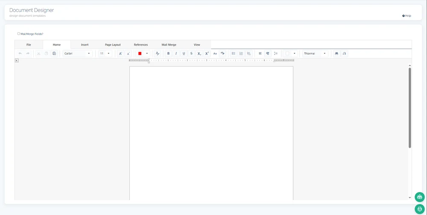Screen dimensions: 427x215
Task: Insert a bulleted list
Action: point(234,54)
